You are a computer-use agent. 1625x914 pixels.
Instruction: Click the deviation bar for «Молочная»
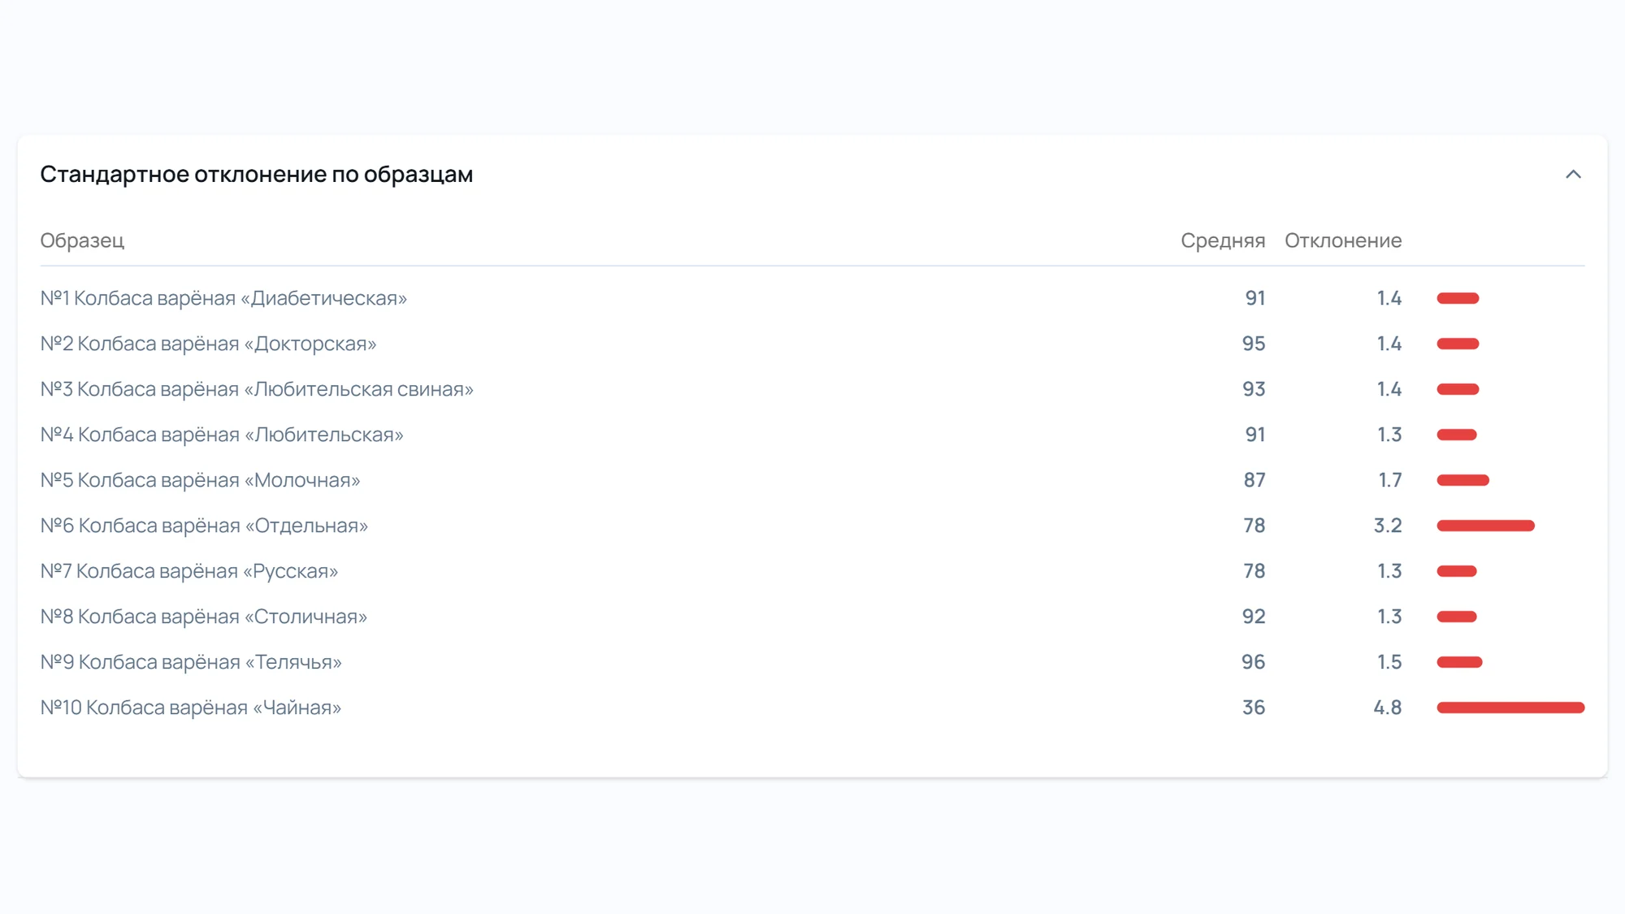[1462, 480]
